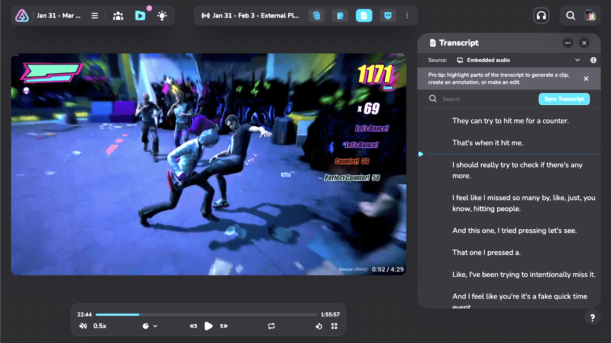Image resolution: width=611 pixels, height=343 pixels.
Task: Expand the Embedded audio source dropdown
Action: [518, 60]
